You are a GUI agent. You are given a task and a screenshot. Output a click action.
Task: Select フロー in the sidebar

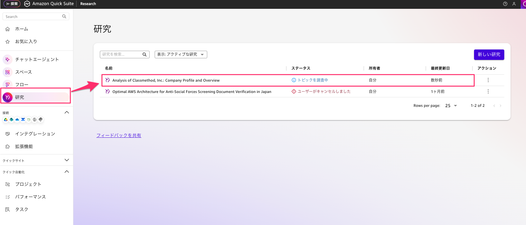(22, 85)
